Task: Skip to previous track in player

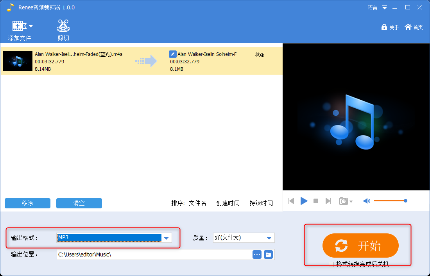Action: pyautogui.click(x=291, y=201)
